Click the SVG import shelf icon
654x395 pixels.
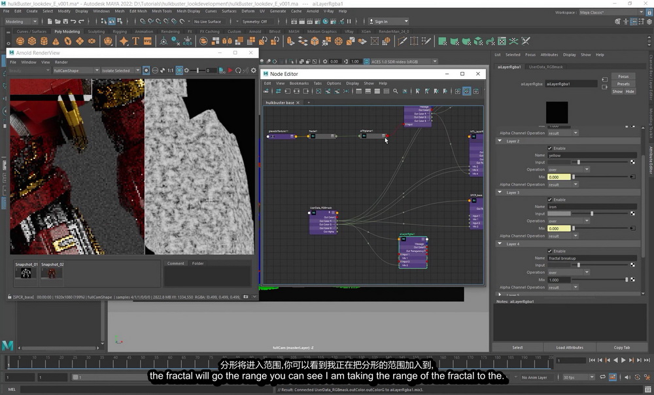[x=148, y=41]
